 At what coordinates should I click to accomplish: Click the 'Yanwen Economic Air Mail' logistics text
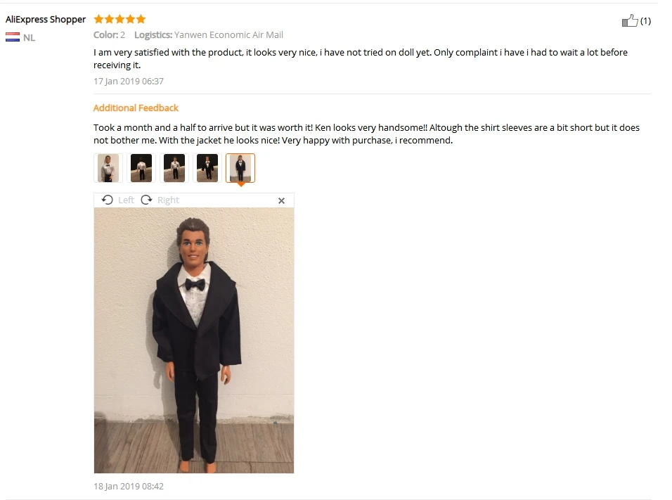pos(228,34)
